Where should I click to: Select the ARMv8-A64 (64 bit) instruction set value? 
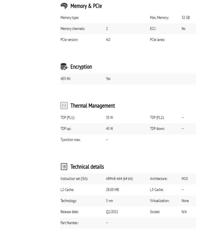tap(119, 179)
